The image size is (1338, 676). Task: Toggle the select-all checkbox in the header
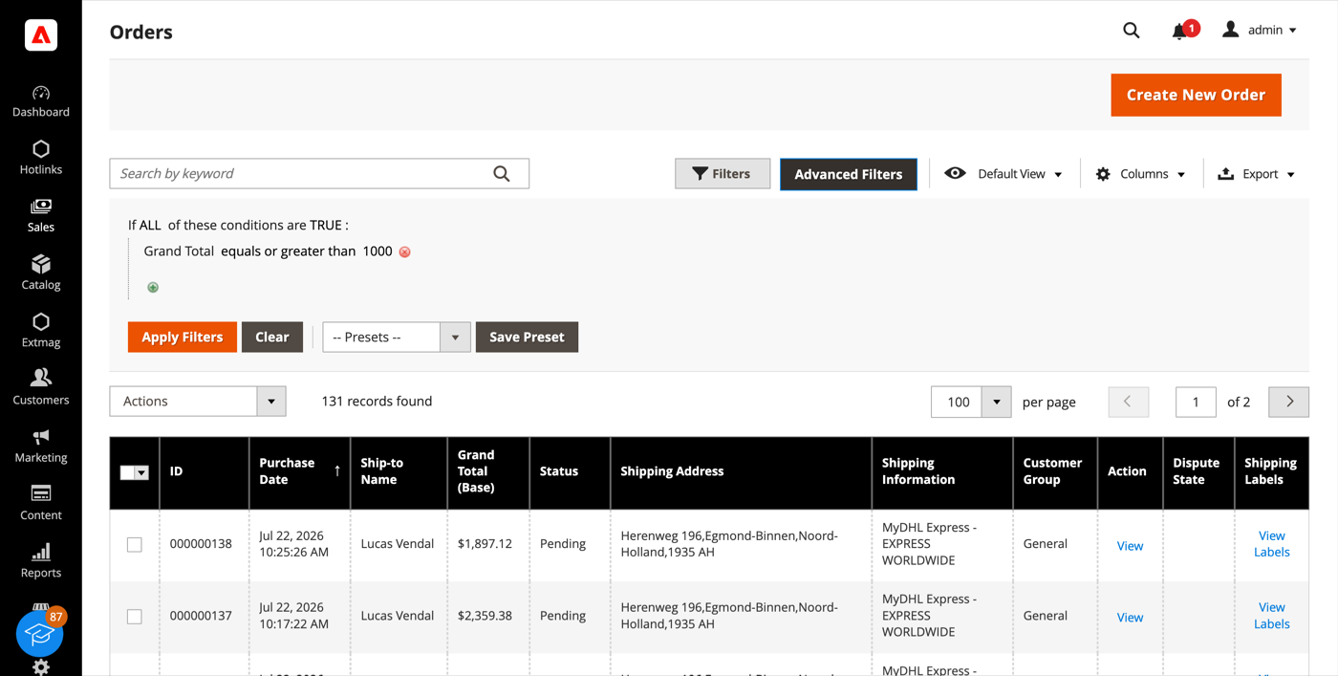pyautogui.click(x=127, y=472)
